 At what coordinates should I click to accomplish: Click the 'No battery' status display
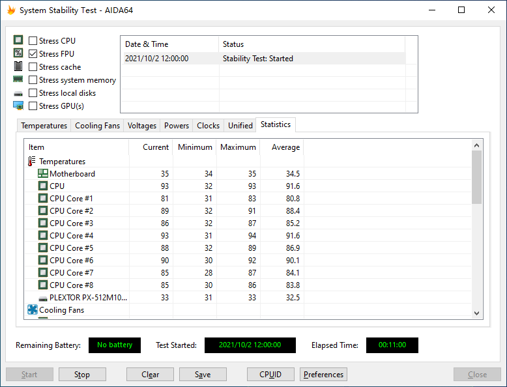pyautogui.click(x=115, y=345)
